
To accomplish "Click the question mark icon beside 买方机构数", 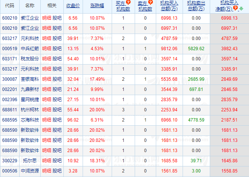I will pos(128,2).
